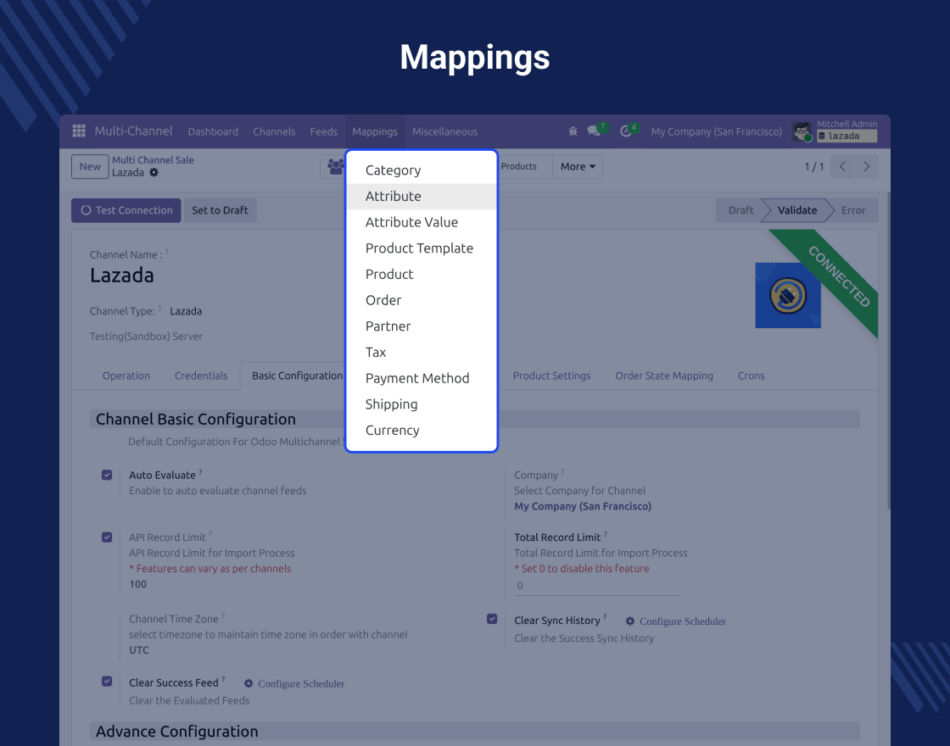Image resolution: width=950 pixels, height=746 pixels.
Task: Open the chat messages icon
Action: coord(594,131)
